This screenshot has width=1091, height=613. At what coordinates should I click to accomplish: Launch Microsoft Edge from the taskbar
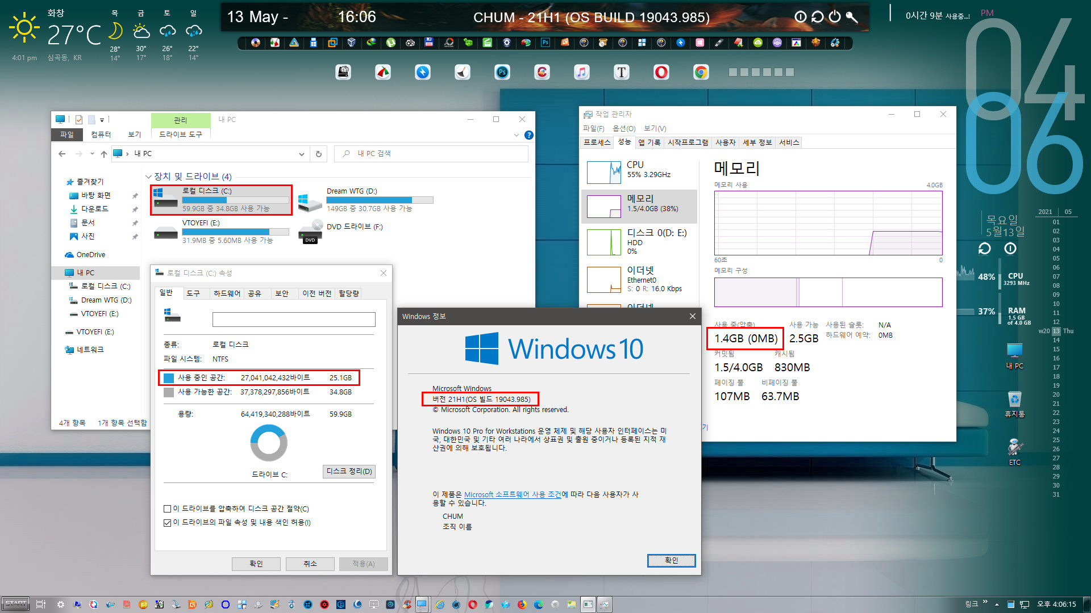point(539,604)
